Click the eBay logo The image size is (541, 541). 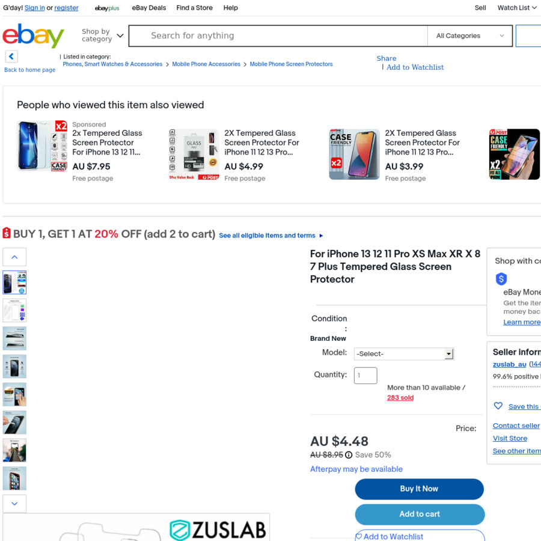point(33,35)
